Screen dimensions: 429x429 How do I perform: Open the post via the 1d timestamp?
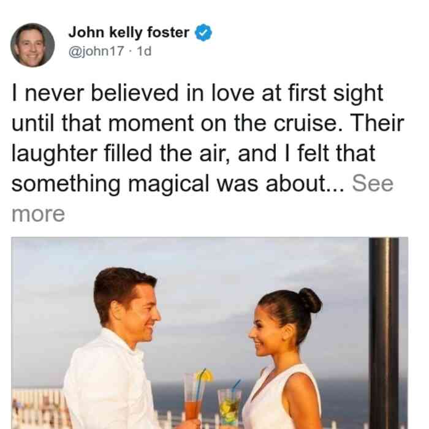pyautogui.click(x=144, y=51)
